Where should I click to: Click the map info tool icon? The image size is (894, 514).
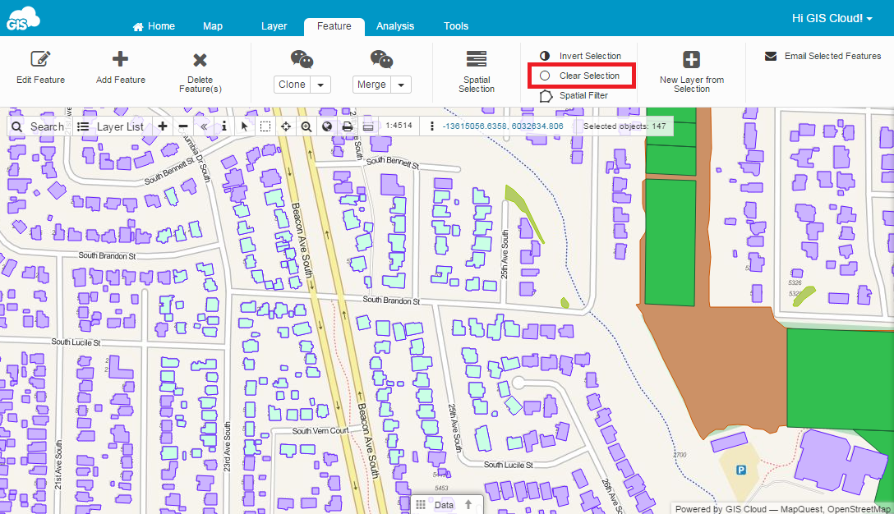[224, 126]
